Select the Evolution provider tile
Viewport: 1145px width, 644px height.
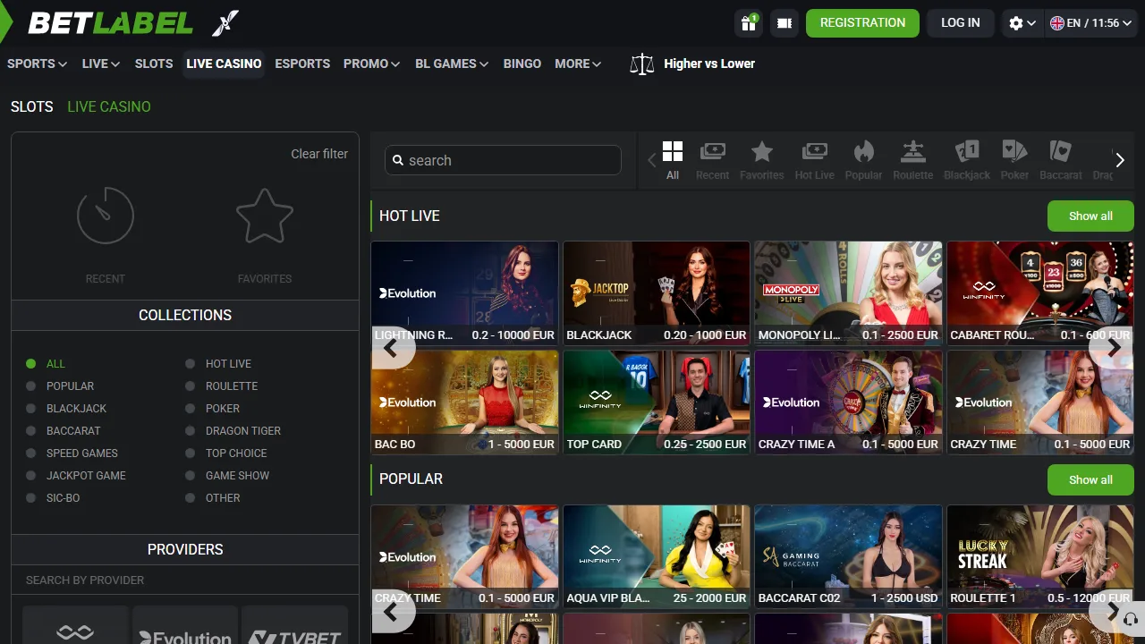coord(185,625)
